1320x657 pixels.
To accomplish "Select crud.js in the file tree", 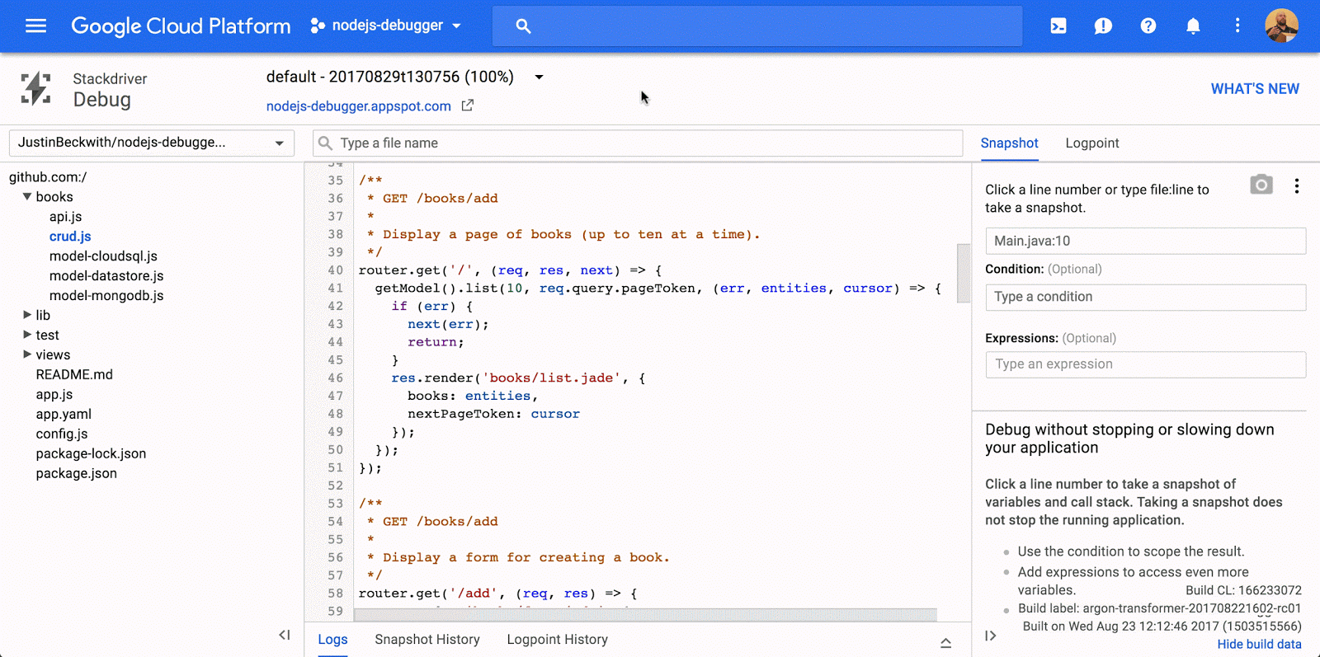I will pos(70,237).
